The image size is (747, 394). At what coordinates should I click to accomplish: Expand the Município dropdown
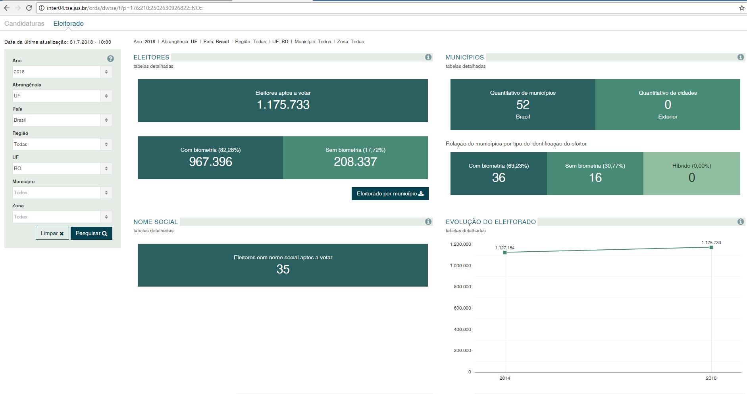click(x=62, y=193)
